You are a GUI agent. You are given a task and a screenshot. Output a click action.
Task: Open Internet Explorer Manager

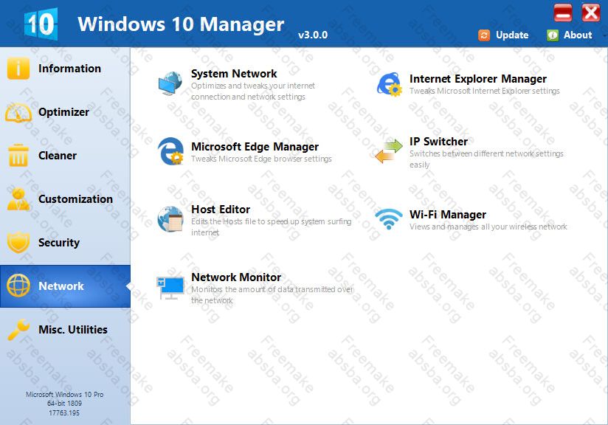point(478,79)
